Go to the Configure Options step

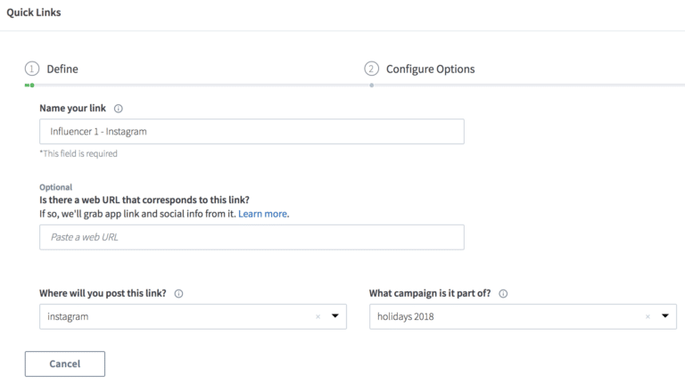click(x=430, y=69)
